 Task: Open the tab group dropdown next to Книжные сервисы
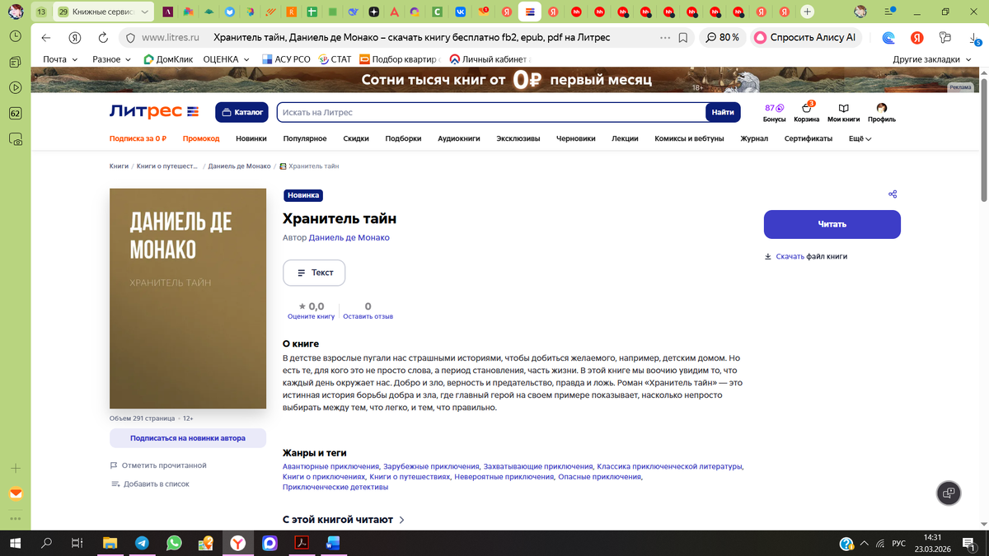146,12
